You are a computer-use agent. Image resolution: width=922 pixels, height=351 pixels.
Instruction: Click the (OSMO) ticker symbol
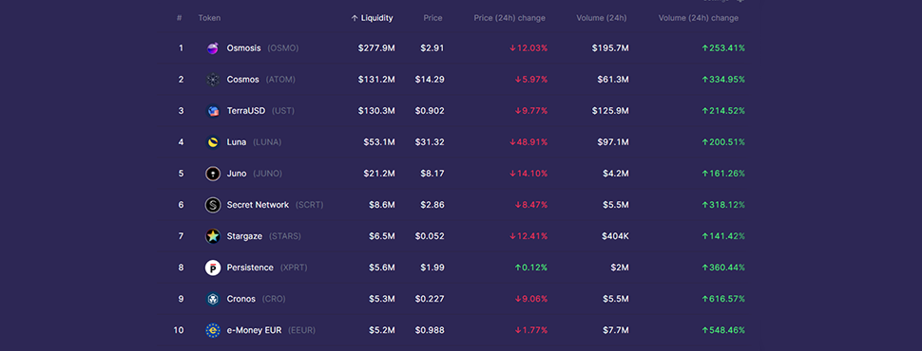coord(283,48)
